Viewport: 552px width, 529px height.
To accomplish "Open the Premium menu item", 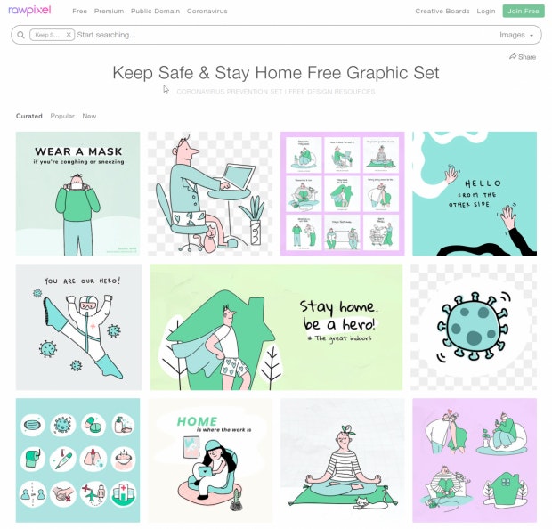I will [109, 12].
